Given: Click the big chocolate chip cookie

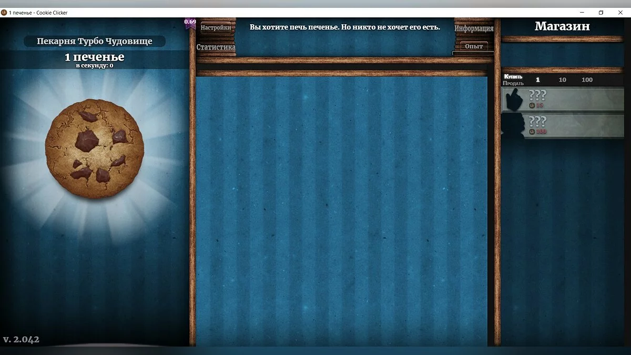Looking at the screenshot, I should pyautogui.click(x=95, y=149).
